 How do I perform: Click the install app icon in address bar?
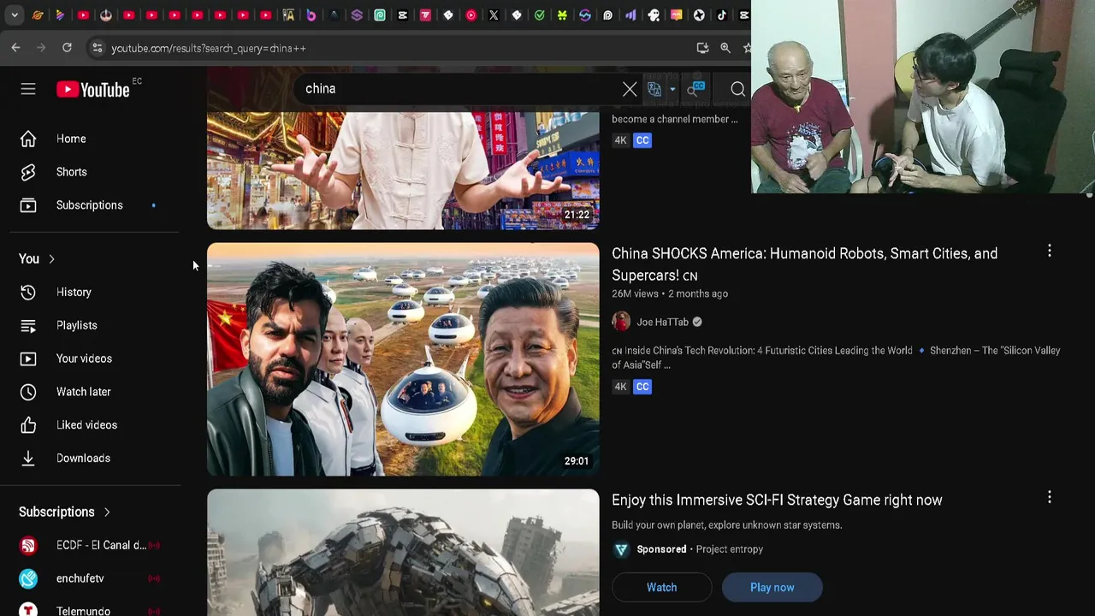click(x=702, y=48)
